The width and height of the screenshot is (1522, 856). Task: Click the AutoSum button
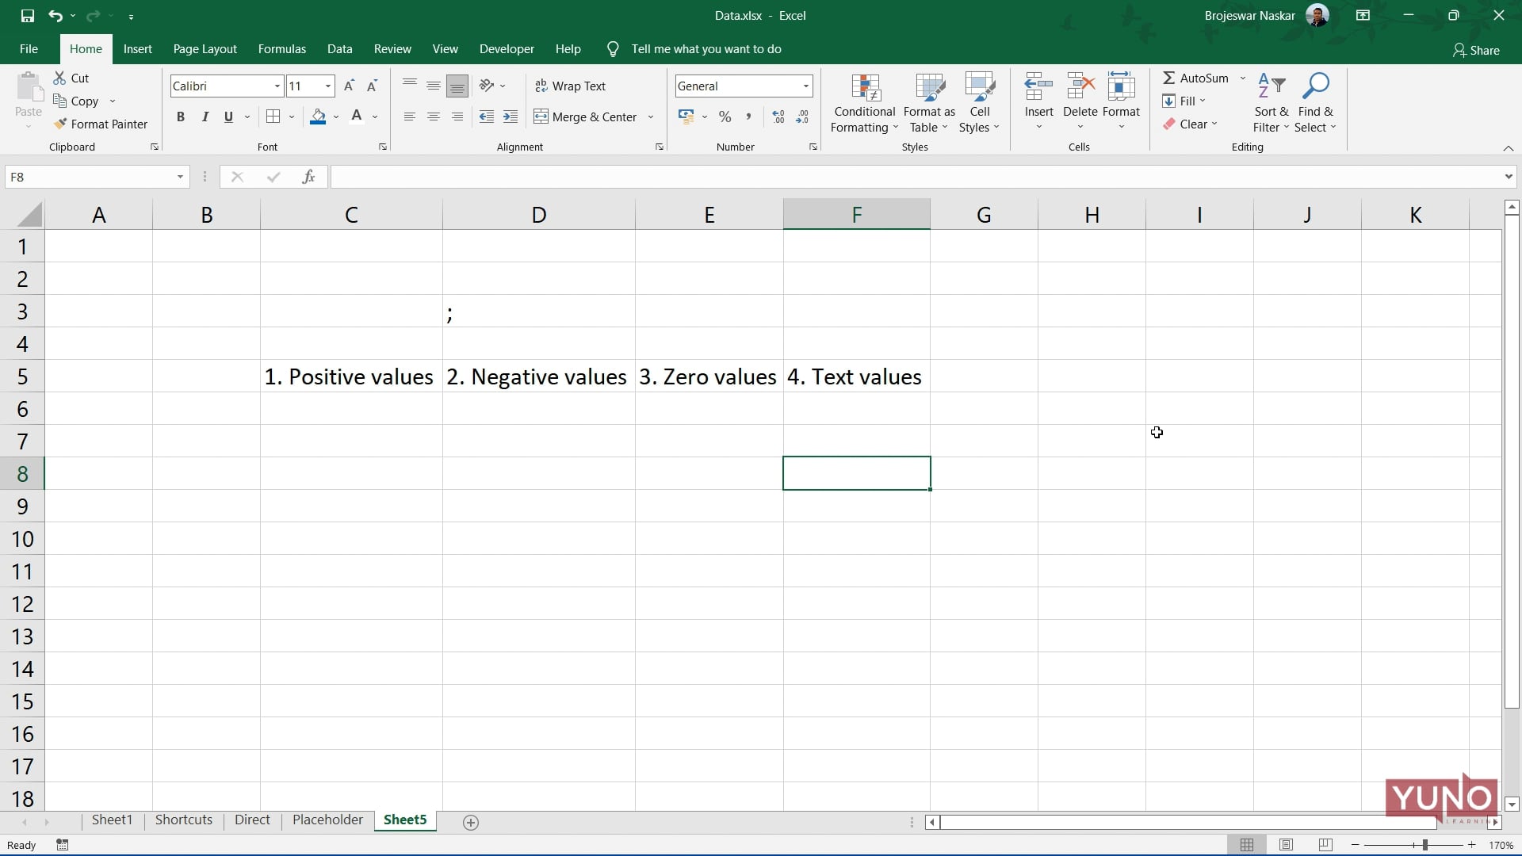pyautogui.click(x=1195, y=78)
